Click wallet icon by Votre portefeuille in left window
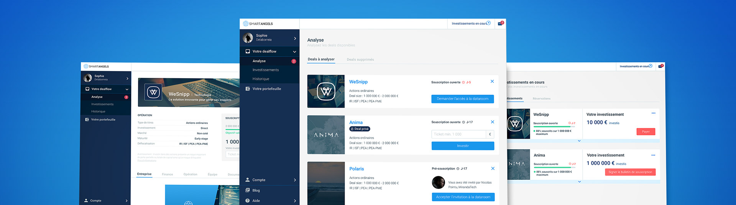The height and width of the screenshot is (205, 736). [87, 119]
